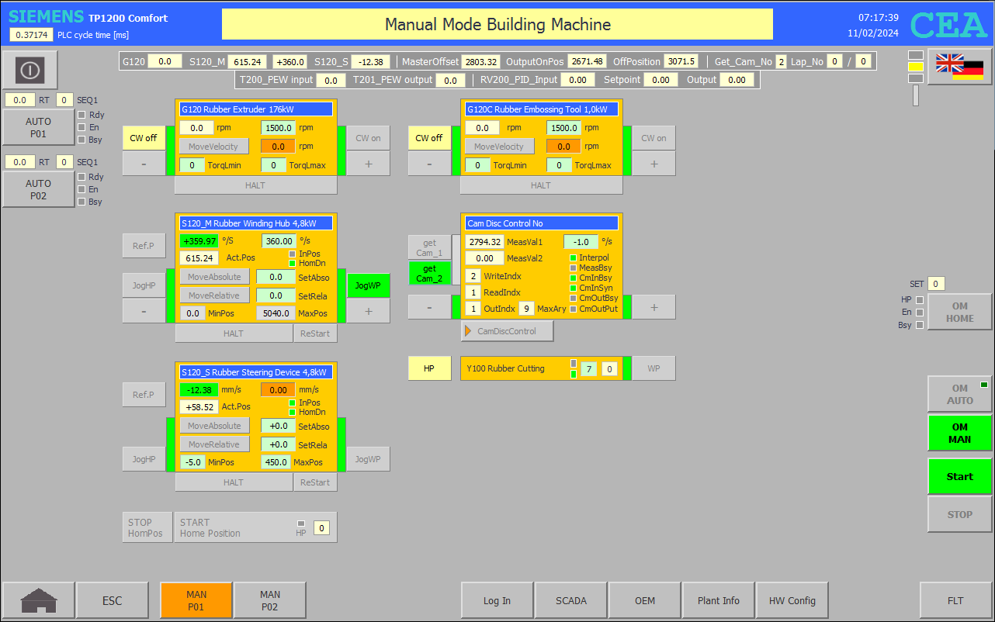Toggle the Rdy checkbox under SEQ1 AUTO P01
Screen dimensions: 995x622
pyautogui.click(x=81, y=115)
